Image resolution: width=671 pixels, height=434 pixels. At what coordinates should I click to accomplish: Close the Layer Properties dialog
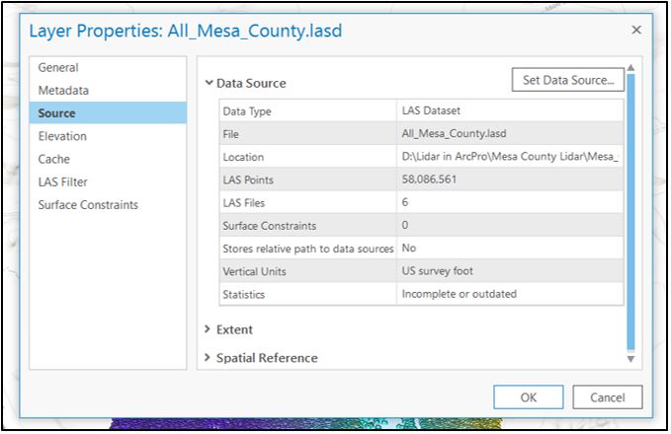click(636, 30)
